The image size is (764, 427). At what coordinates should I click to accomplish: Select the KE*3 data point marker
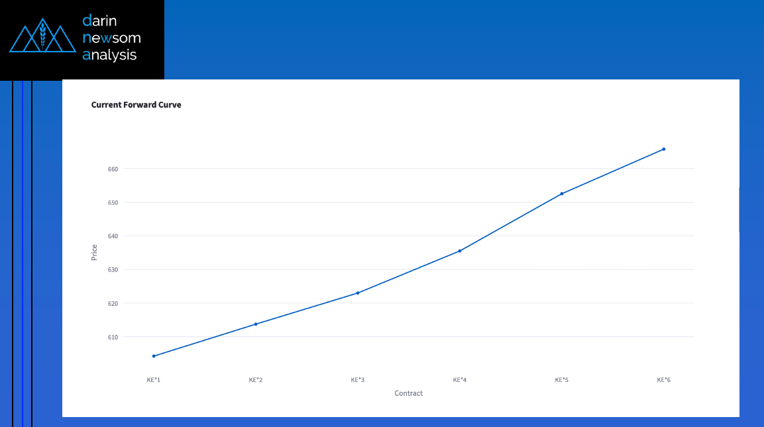click(358, 293)
